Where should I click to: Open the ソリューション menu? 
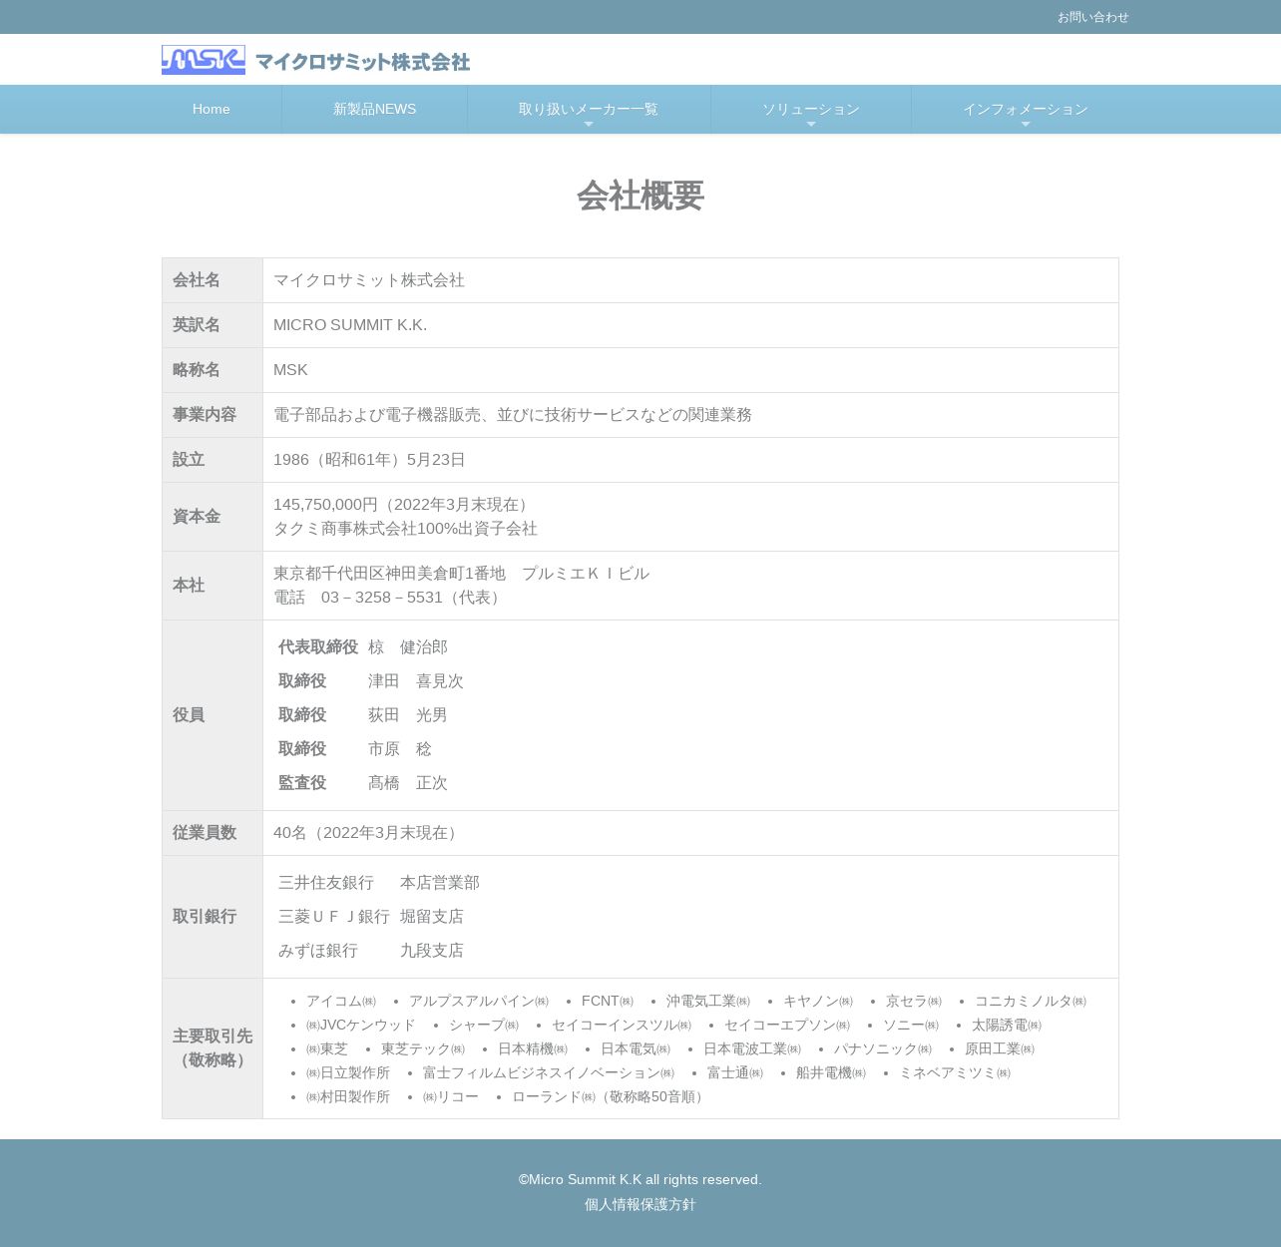[x=811, y=109]
